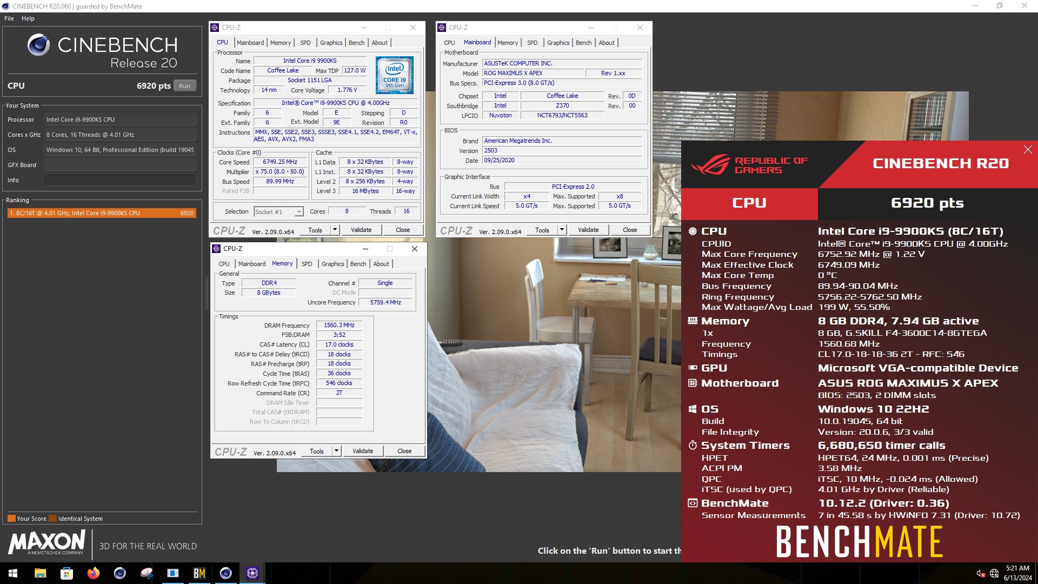The image size is (1038, 584).
Task: Click Validate in CPU-Z Memory window
Action: 363,451
